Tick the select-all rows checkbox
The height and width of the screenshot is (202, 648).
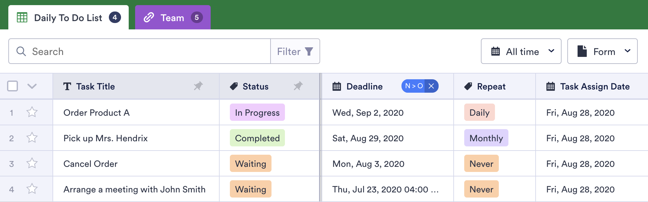click(x=12, y=86)
